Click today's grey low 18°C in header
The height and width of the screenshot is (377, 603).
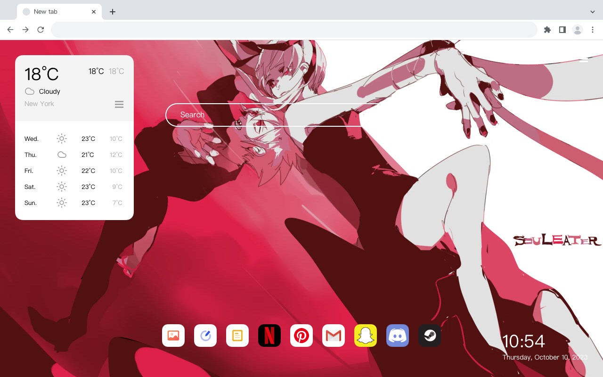116,71
